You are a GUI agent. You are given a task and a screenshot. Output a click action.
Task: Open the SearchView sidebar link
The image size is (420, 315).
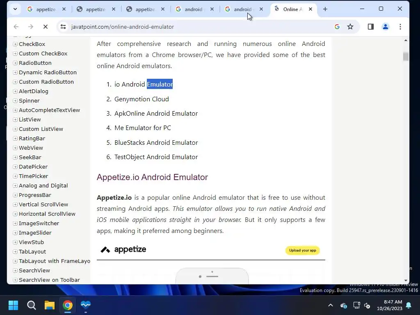pos(34,271)
